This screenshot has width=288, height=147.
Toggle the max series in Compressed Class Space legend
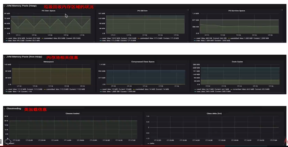tap(104, 92)
